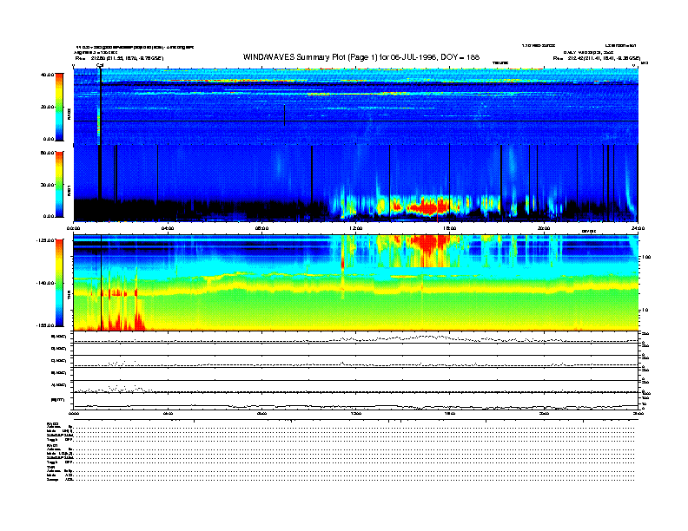Click inside the RAD2 spectrogram panel

click(355, 106)
